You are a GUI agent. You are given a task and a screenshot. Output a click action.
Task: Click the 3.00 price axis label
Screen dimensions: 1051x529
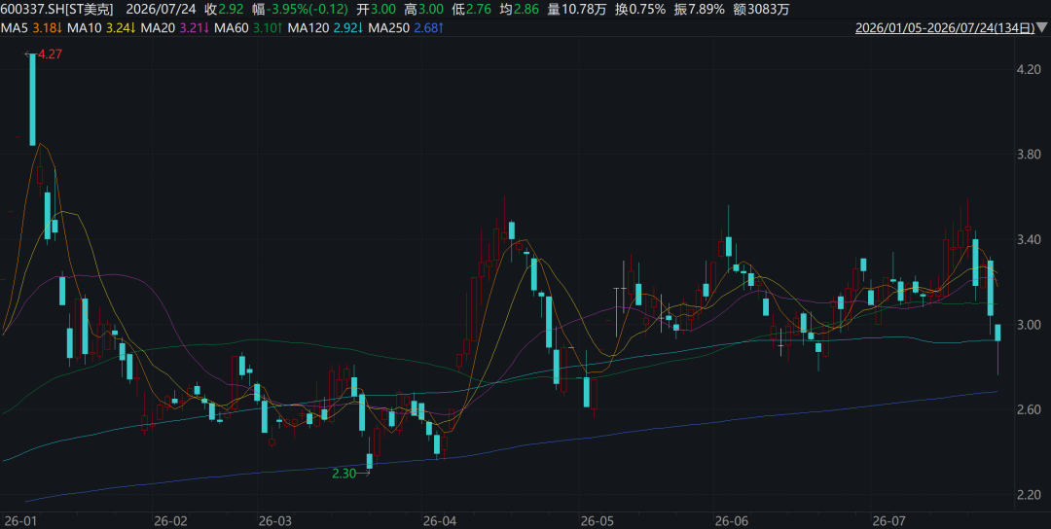pos(1029,325)
